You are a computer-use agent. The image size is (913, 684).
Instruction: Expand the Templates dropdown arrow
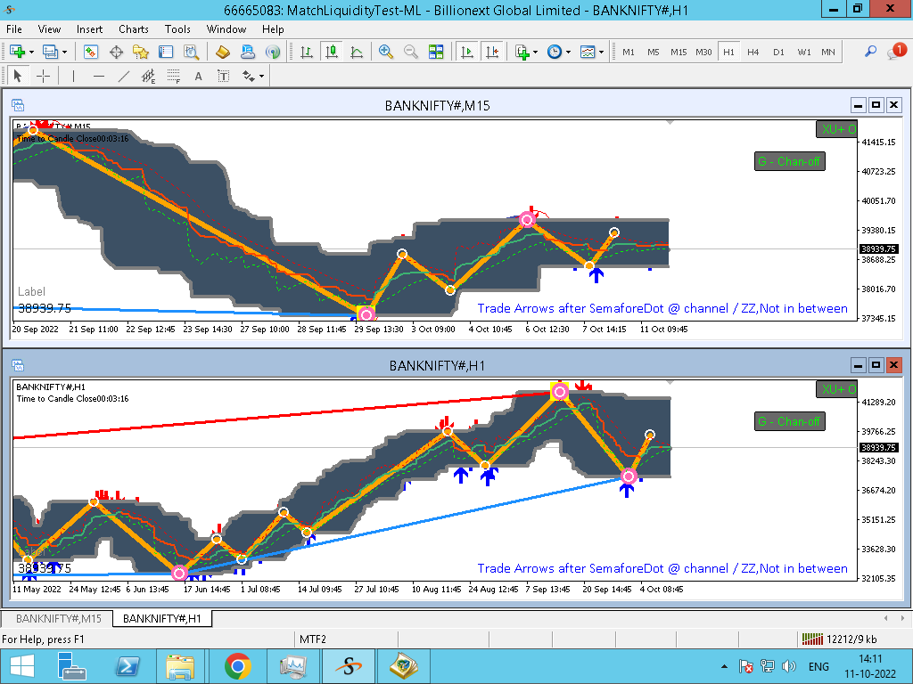coord(602,52)
